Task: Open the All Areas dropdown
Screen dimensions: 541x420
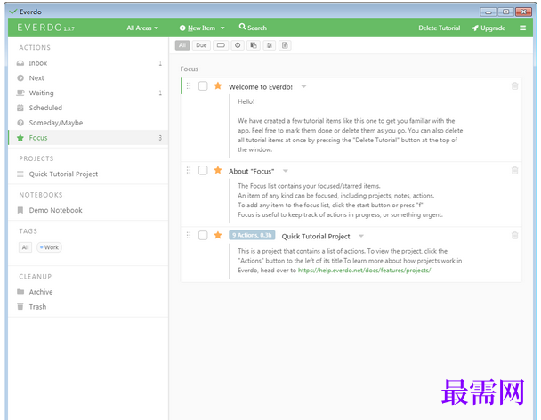Action: (142, 28)
